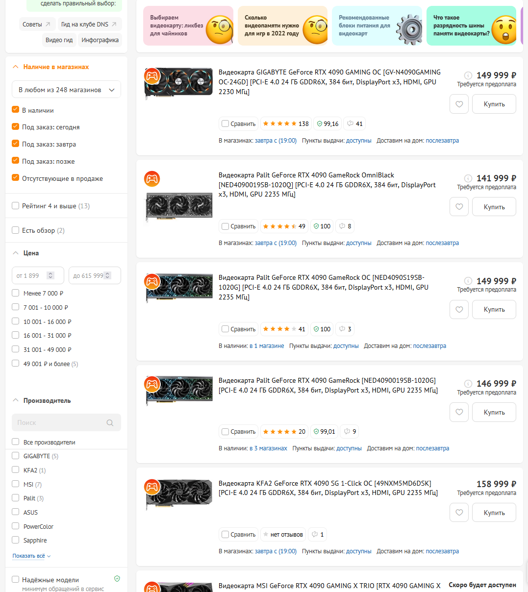This screenshot has width=528, height=592.
Task: Click 'Купить' for Palit GameRock OC 149 999 ₽
Action: [x=494, y=309]
